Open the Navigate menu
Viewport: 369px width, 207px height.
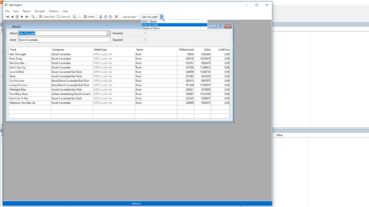coord(39,11)
